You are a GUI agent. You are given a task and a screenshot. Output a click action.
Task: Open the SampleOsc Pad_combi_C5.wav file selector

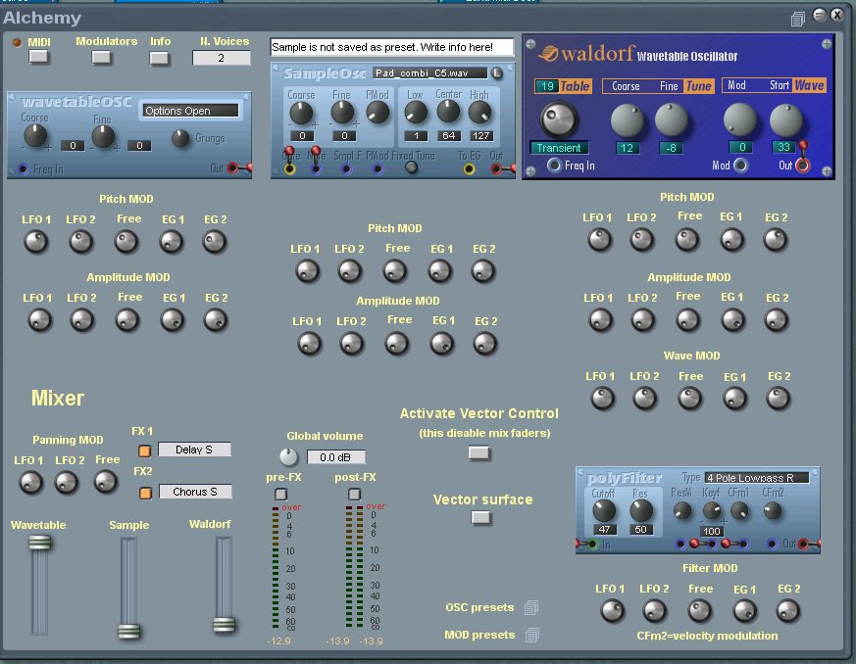(x=430, y=73)
